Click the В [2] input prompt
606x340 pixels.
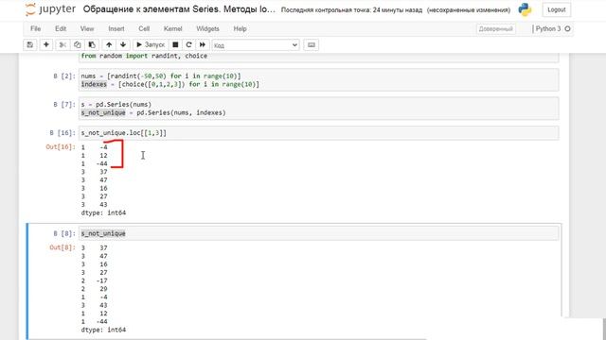click(64, 76)
